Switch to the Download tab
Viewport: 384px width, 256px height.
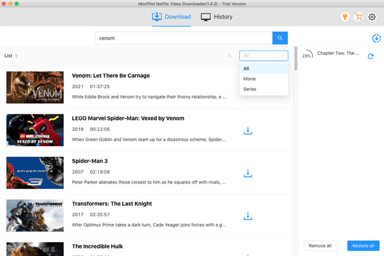(x=171, y=17)
